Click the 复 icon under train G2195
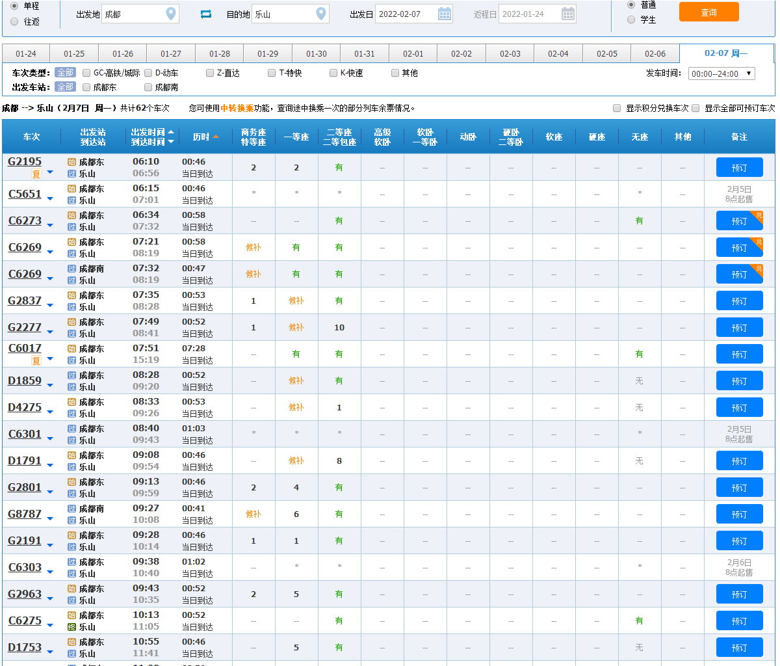The height and width of the screenshot is (666, 780). click(36, 174)
